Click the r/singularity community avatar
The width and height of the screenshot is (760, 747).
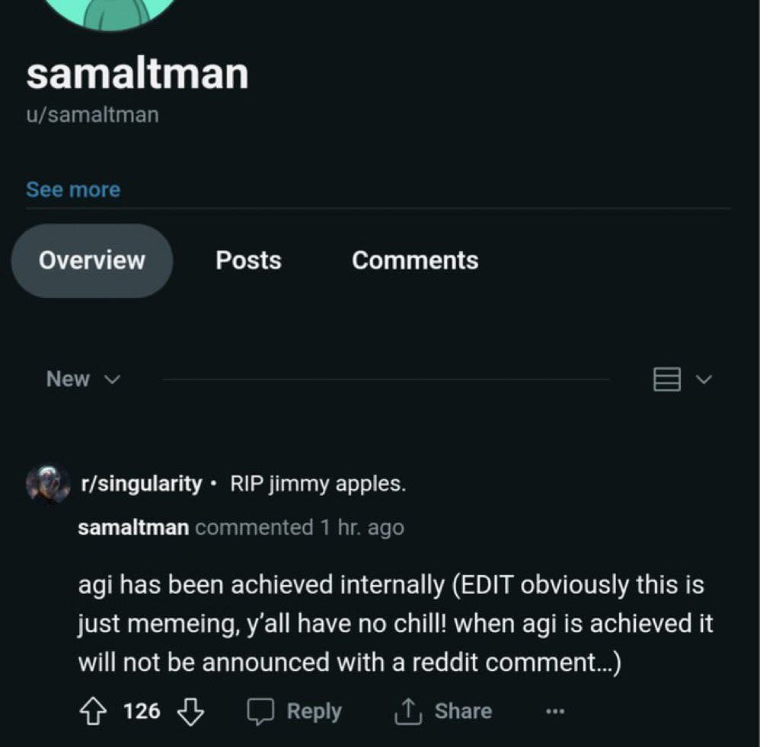point(48,484)
